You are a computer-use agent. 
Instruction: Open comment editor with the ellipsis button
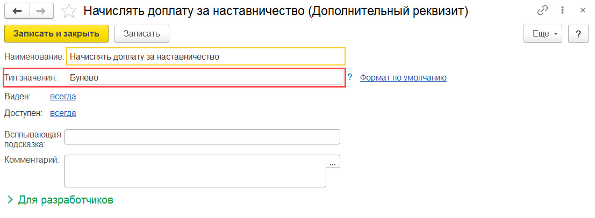(x=333, y=162)
